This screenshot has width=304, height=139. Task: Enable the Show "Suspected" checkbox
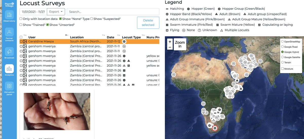tap(92, 19)
